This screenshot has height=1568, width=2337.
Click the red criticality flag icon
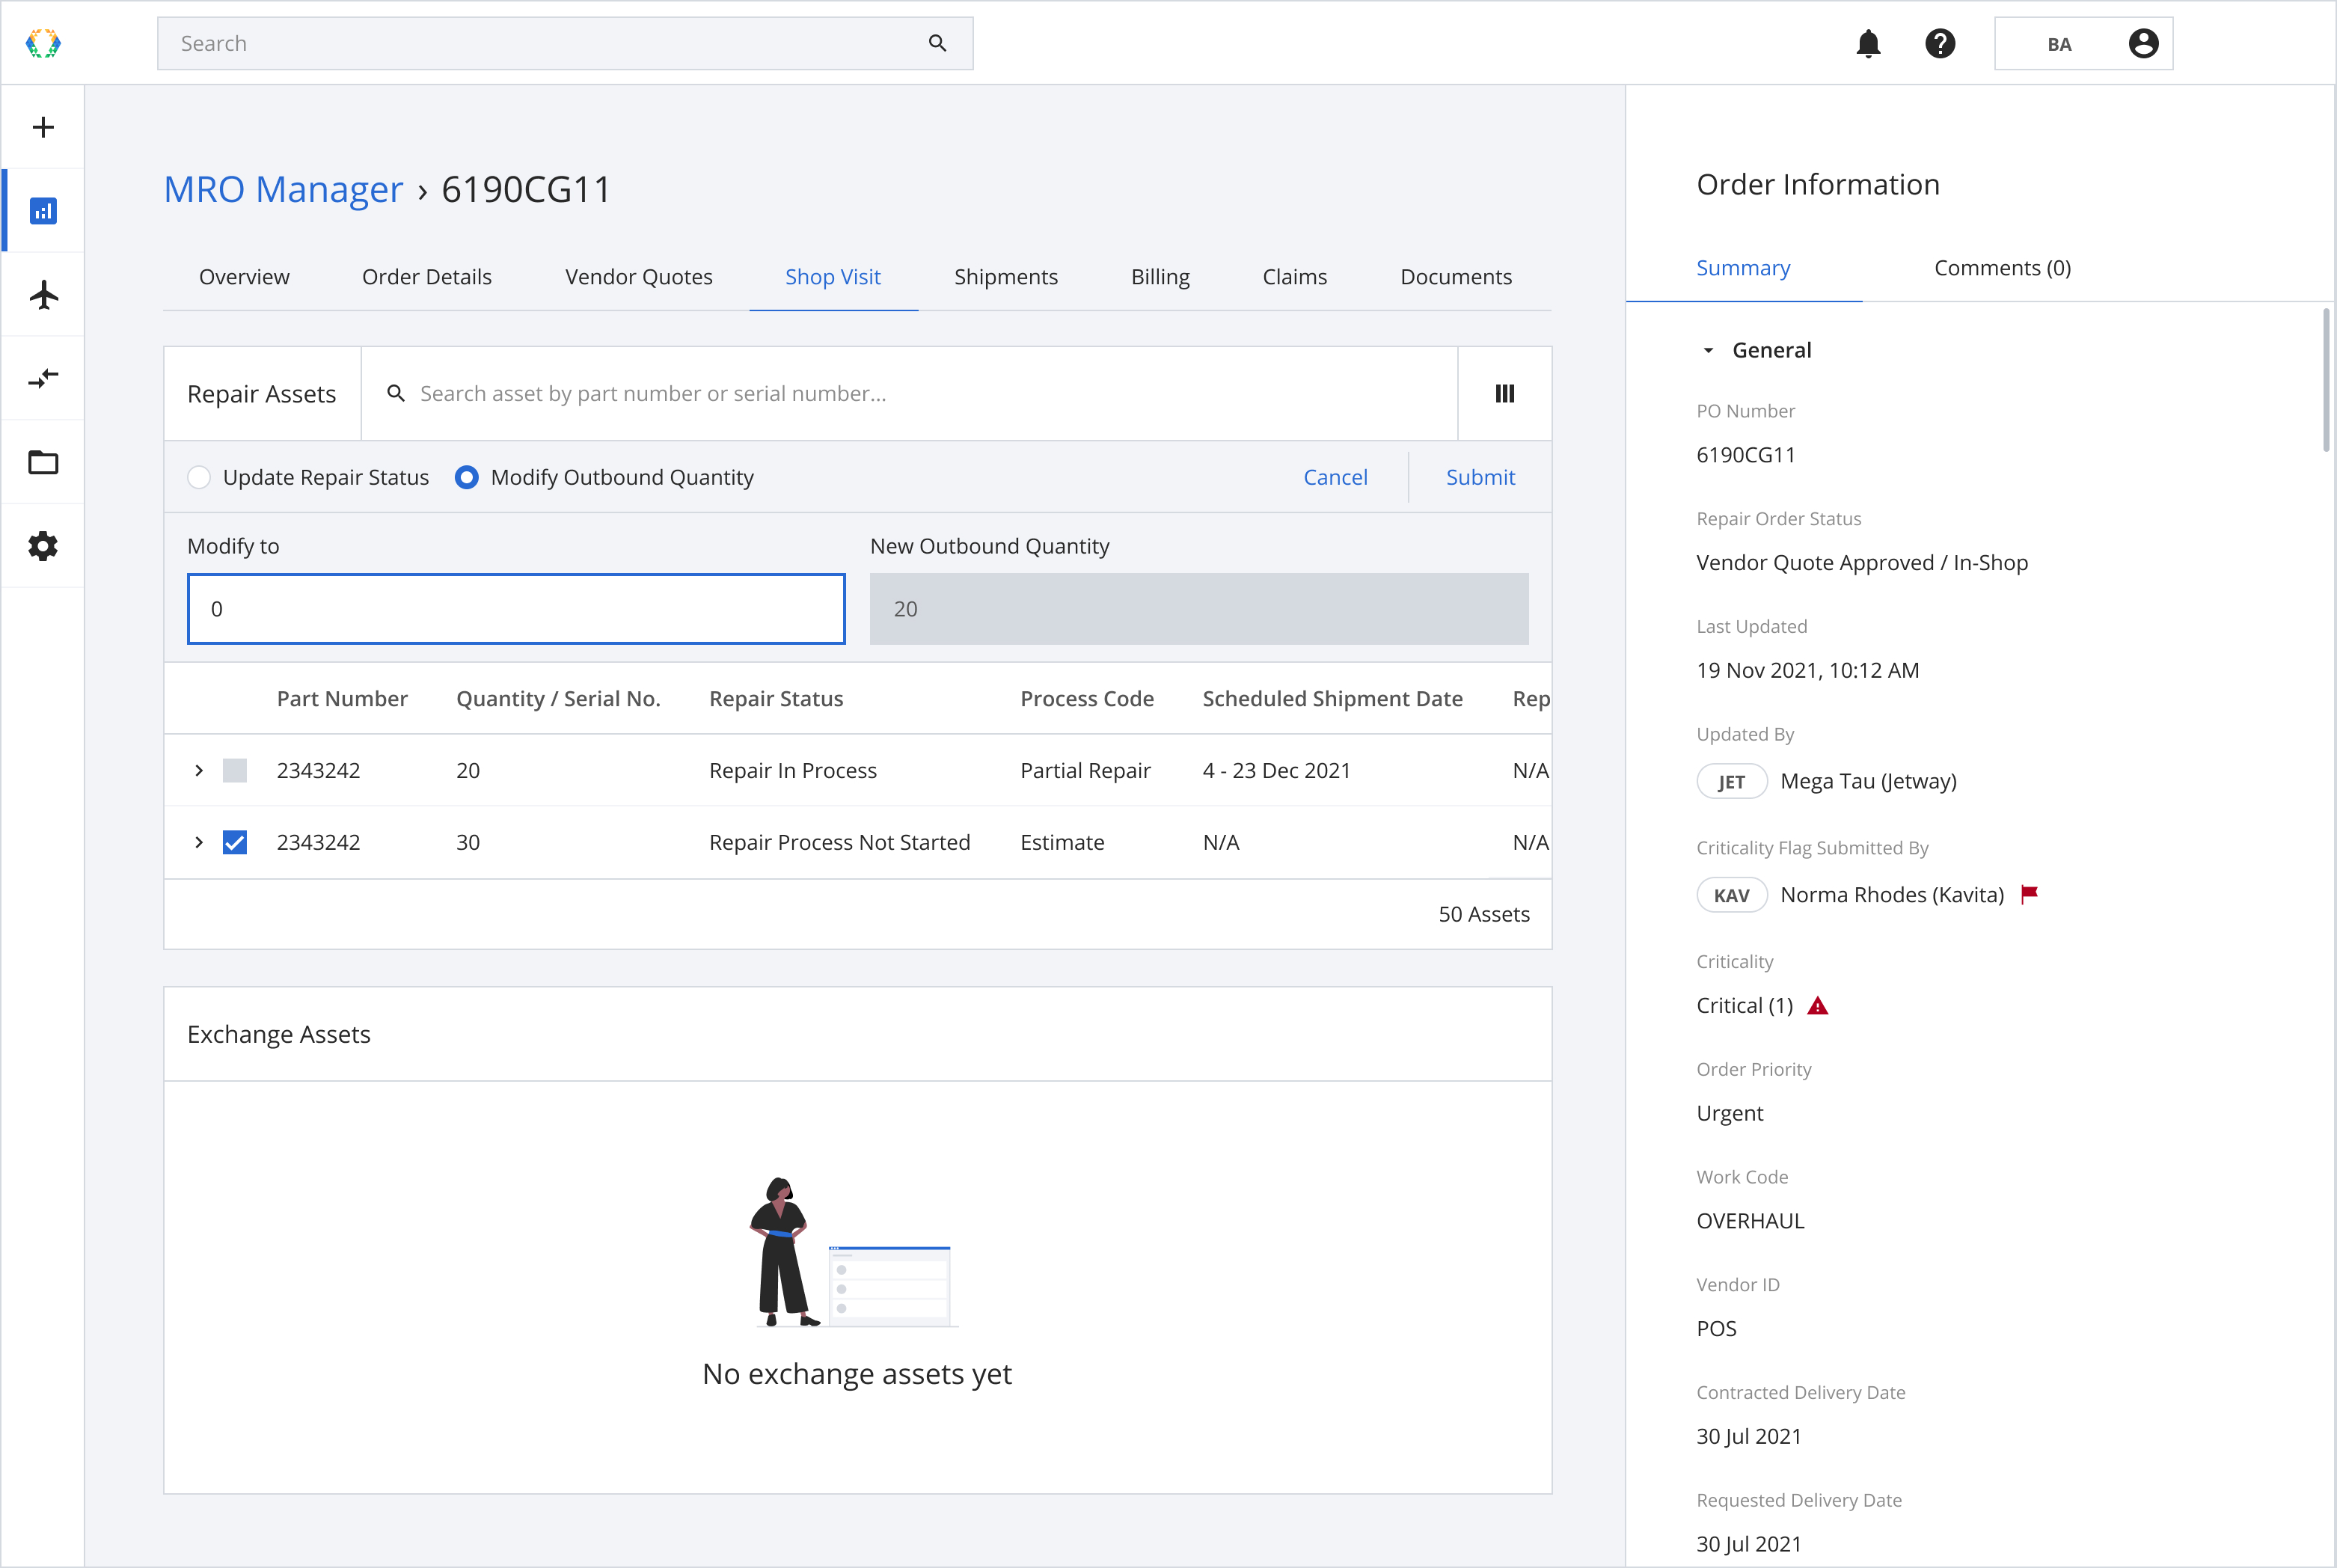click(2029, 894)
